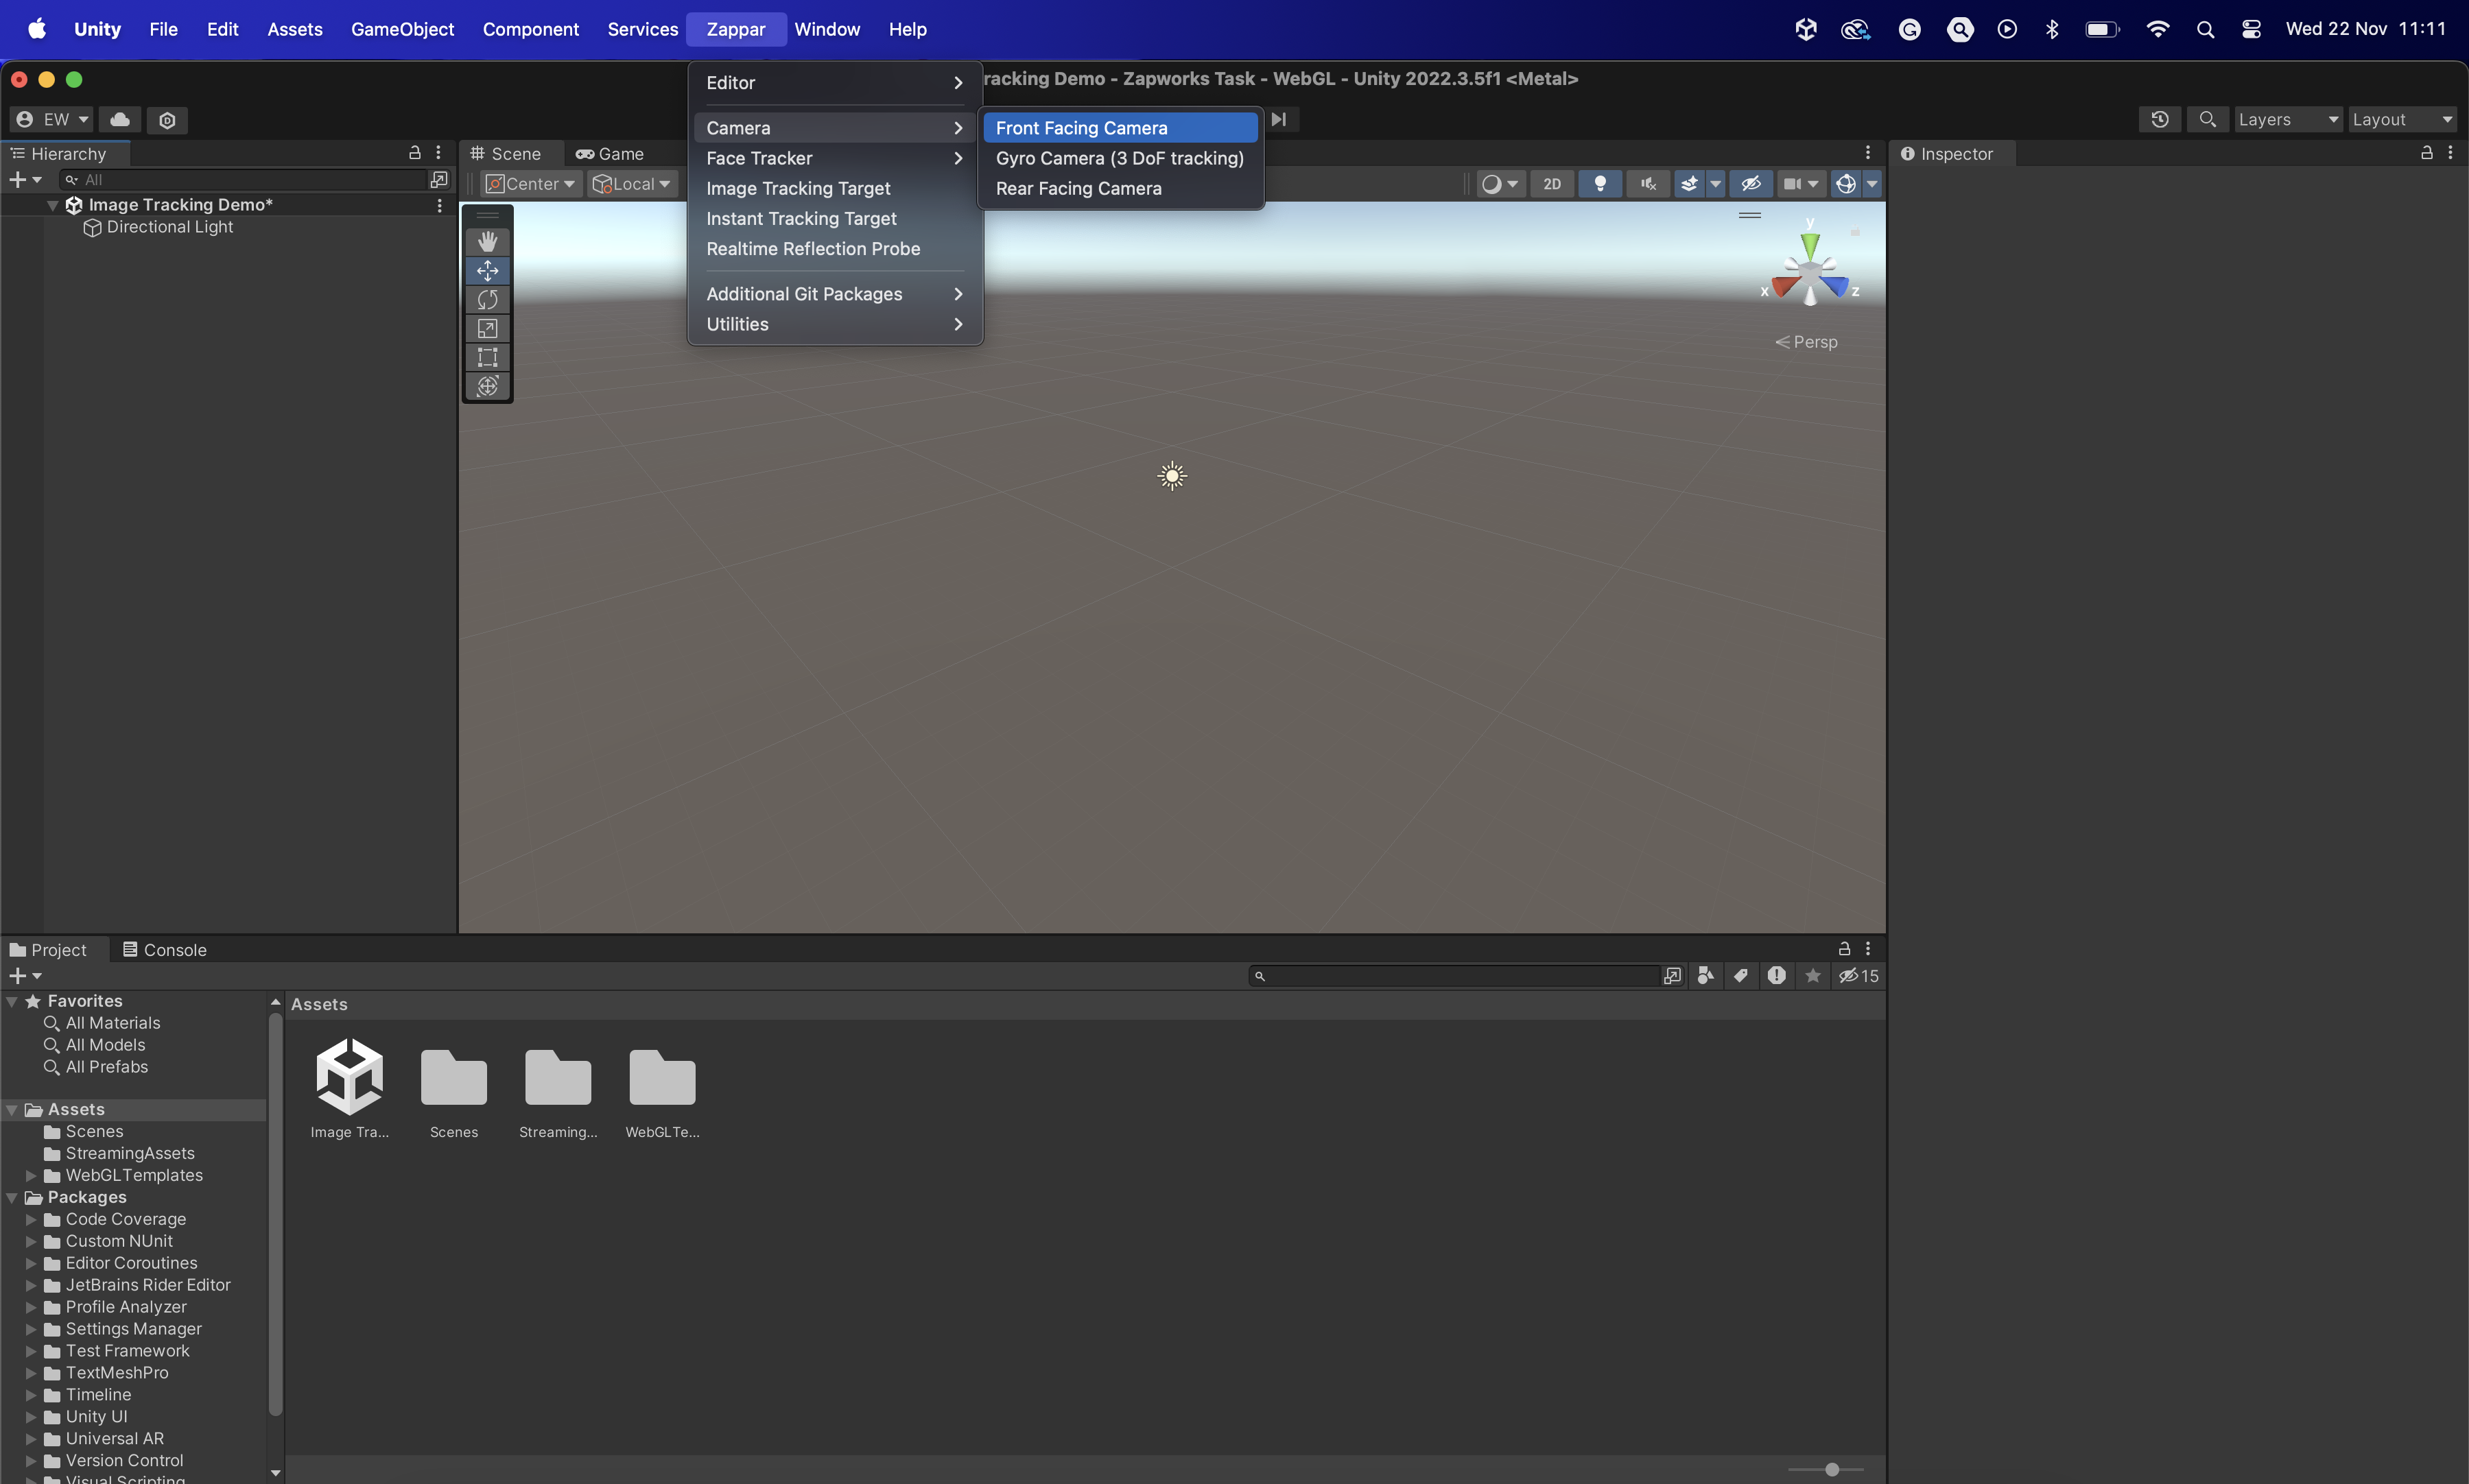Open the Face Tracker submenu

point(834,158)
